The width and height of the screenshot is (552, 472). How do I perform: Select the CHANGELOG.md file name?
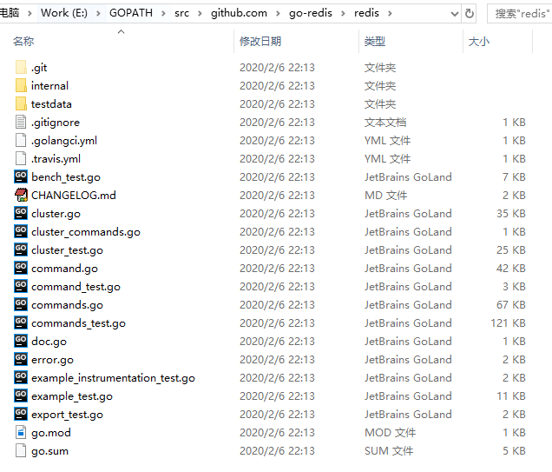(74, 195)
